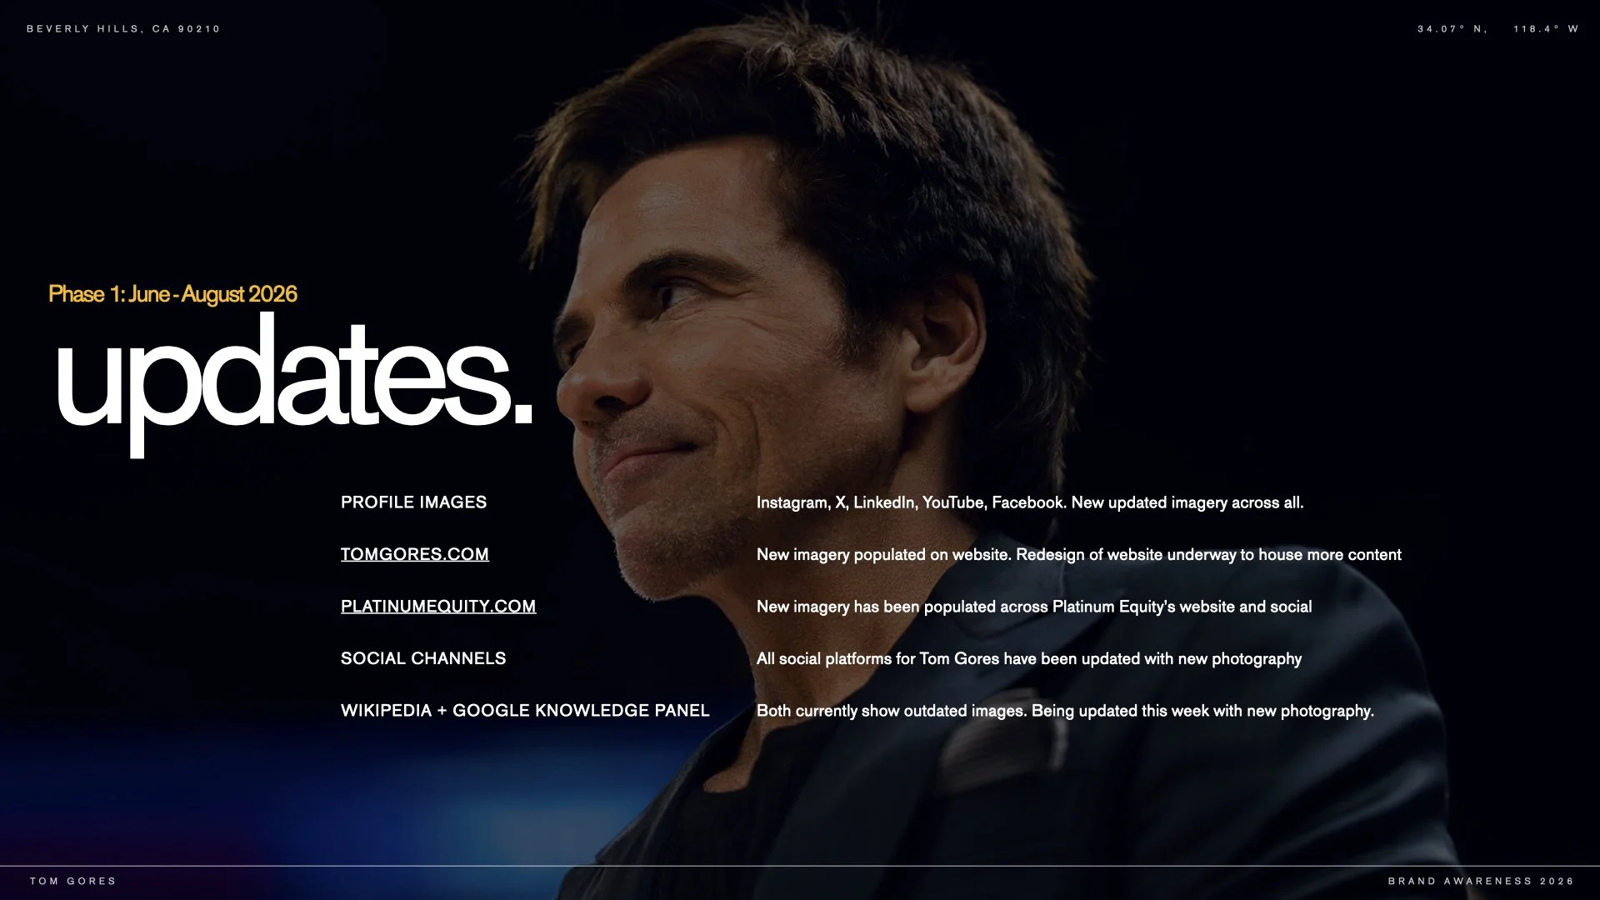Click the 'Instagram, X, LinkedIn, YouTube, Facebook' description
1600x900 pixels.
[x=1030, y=502]
